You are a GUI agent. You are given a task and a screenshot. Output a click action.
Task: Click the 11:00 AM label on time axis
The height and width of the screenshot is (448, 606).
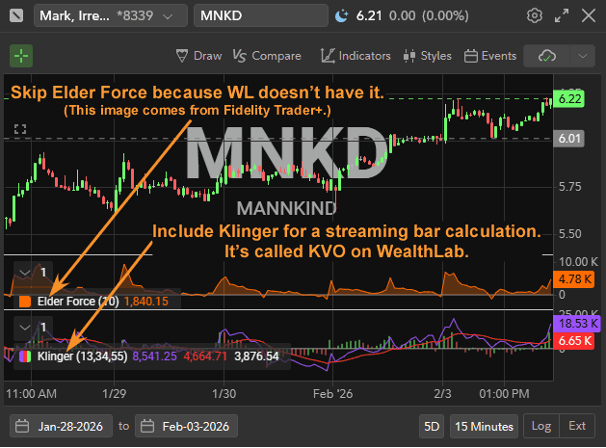coord(31,394)
